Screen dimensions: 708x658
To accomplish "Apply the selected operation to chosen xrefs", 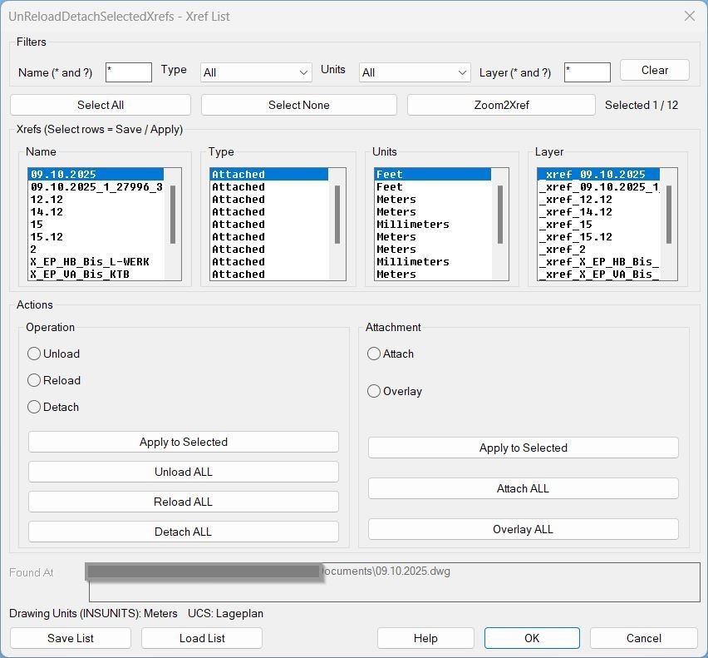I will point(183,442).
